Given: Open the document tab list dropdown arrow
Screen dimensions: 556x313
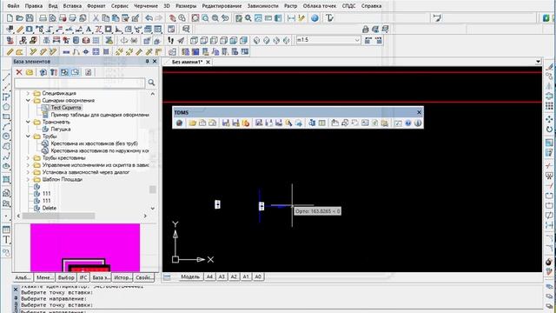Looking at the screenshot, I should [x=538, y=62].
